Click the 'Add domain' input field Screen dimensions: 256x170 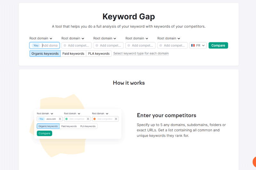(50, 46)
